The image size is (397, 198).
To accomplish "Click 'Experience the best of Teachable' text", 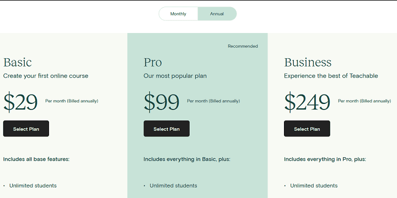I will pos(331,76).
